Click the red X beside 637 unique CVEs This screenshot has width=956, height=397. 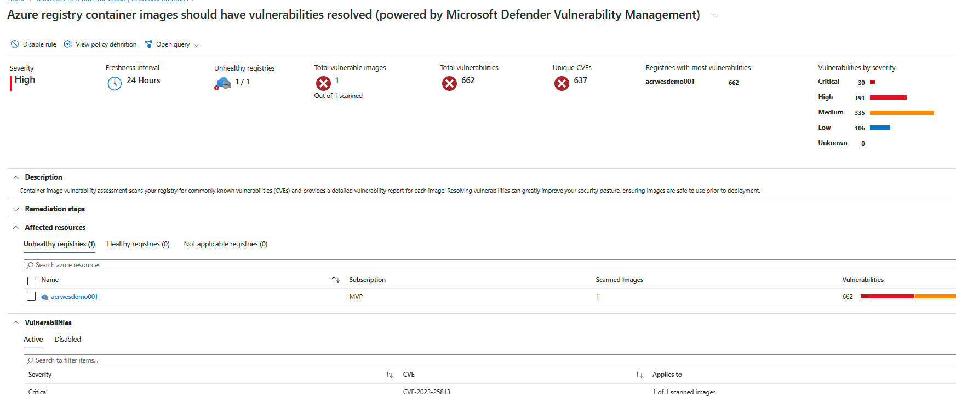pos(562,83)
